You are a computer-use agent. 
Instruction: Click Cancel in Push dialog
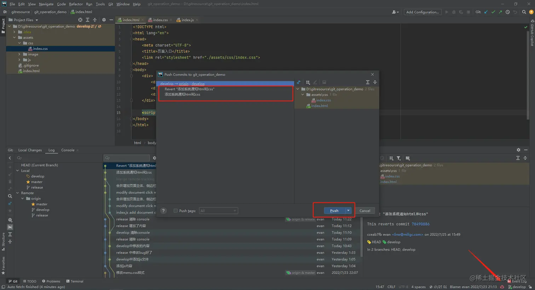(365, 210)
